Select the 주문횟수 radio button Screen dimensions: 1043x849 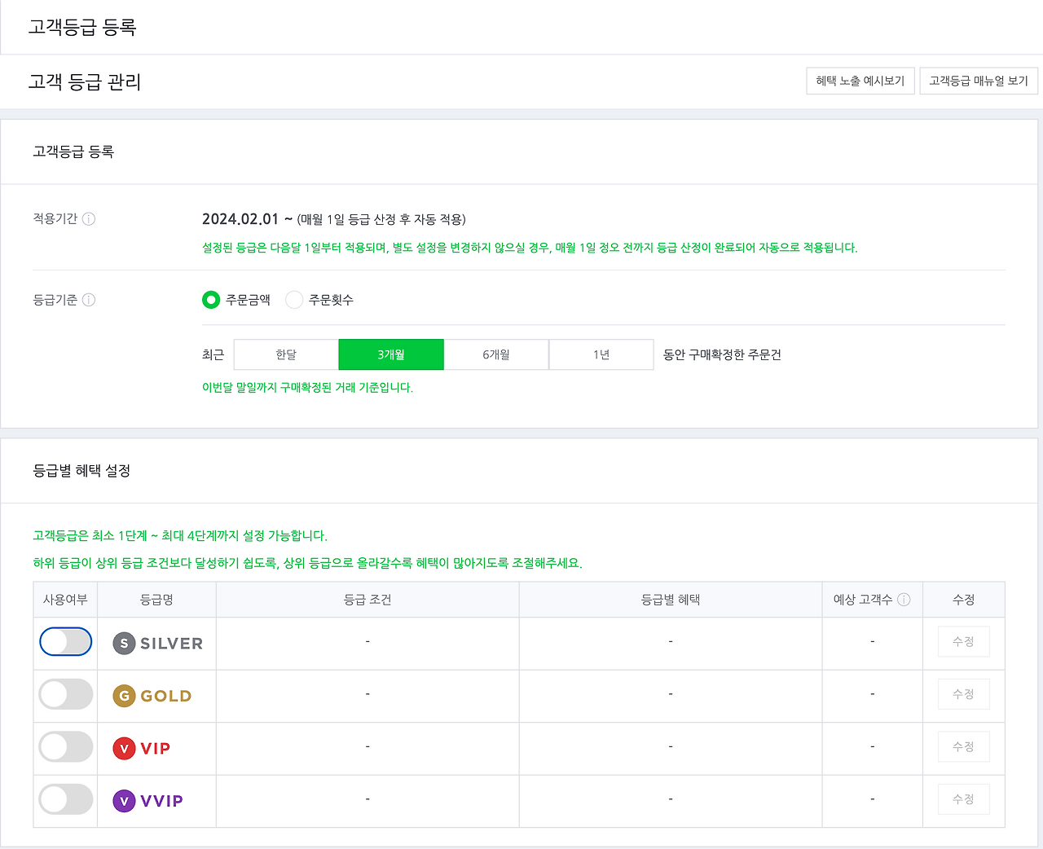294,300
